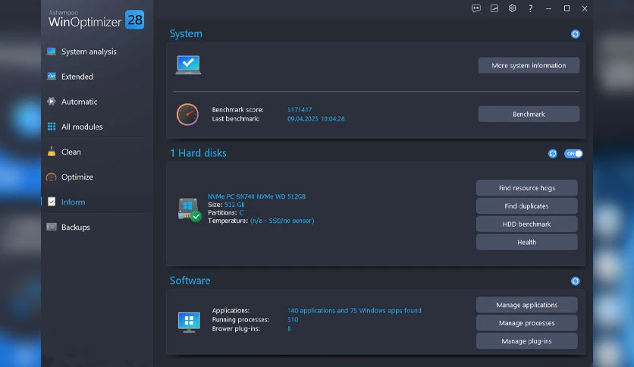The height and width of the screenshot is (367, 634).
Task: Click the NVMe drive icon with checkmark
Action: coord(190,209)
